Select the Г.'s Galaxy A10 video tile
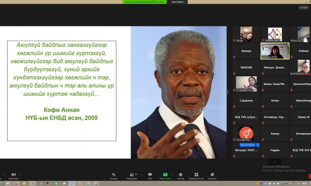This screenshot has height=186, width=311. tap(246, 84)
